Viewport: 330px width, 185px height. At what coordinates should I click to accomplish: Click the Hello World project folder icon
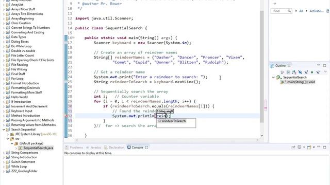coord(8,97)
